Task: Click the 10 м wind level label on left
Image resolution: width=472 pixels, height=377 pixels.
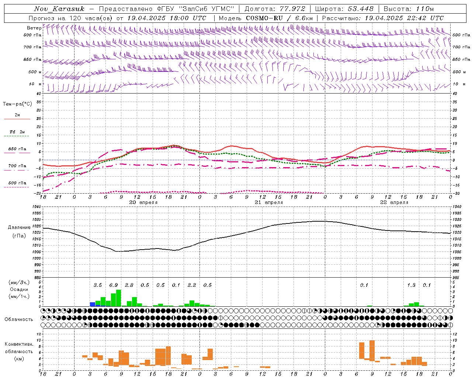Action: (x=35, y=84)
